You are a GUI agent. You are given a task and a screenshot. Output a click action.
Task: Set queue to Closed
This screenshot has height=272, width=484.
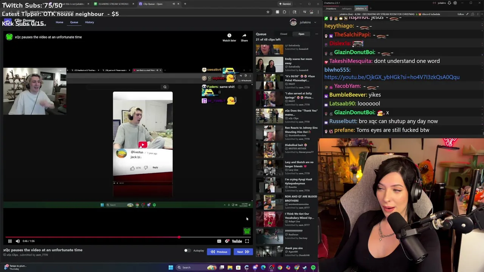click(x=283, y=34)
